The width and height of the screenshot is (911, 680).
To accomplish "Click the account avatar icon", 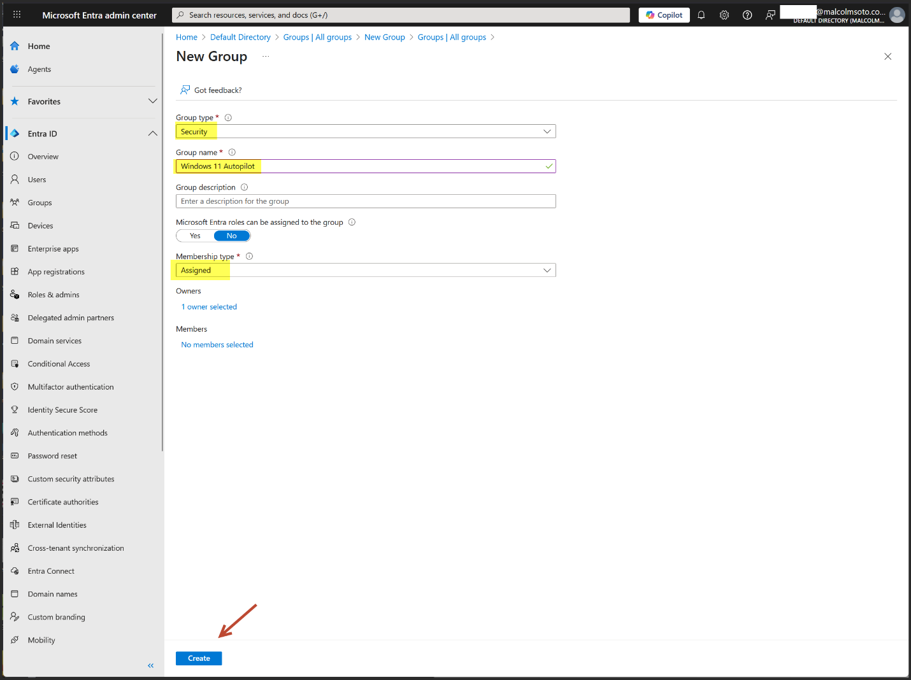I will coord(897,15).
